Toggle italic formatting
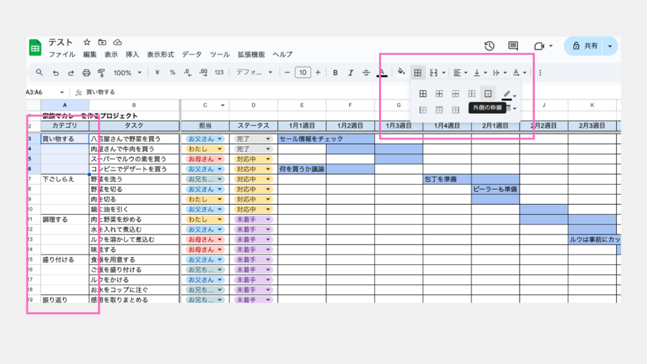The width and height of the screenshot is (647, 364). 351,73
